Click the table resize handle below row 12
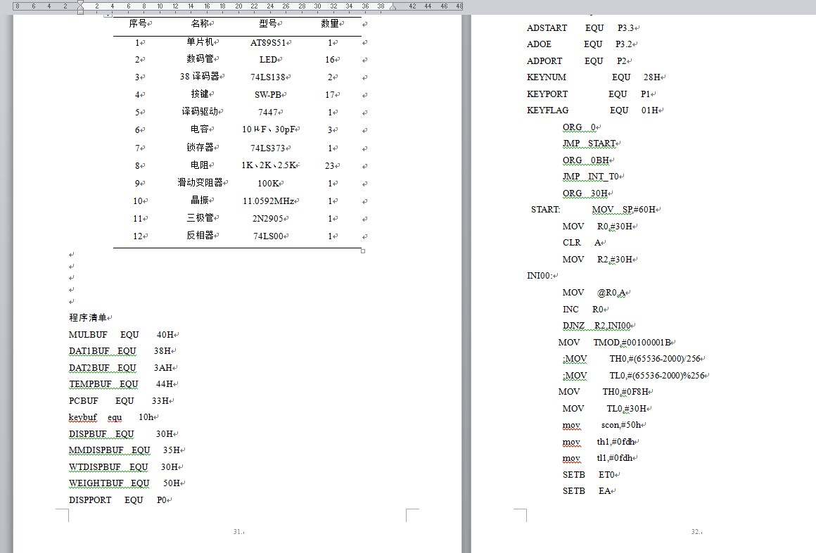Screen dimensions: 816x553 363,251
